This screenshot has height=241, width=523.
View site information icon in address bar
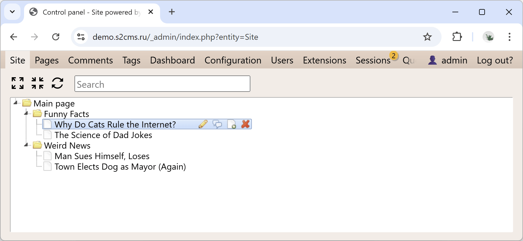coord(81,37)
